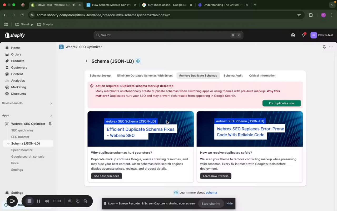Click the Marketing target icon
Image resolution: width=337 pixels, height=211 pixels.
coord(7,87)
